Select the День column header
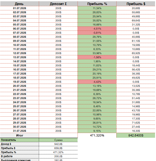 [20, 4]
